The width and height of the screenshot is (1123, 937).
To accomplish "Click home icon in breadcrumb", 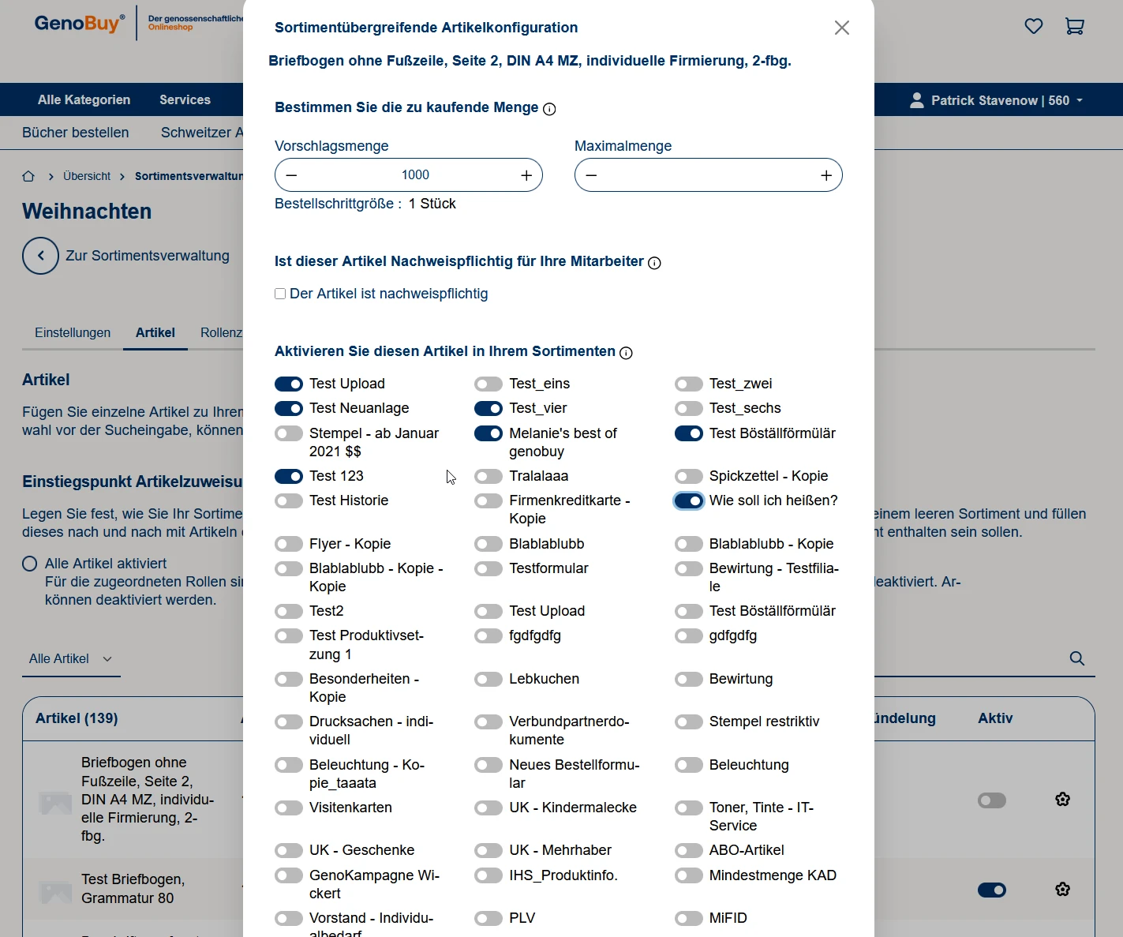I will point(28,176).
